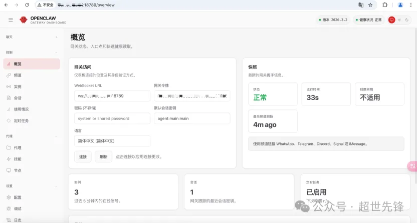Reload the page with browser refresh icon
Image resolution: width=417 pixels, height=223 pixels.
click(x=27, y=5)
